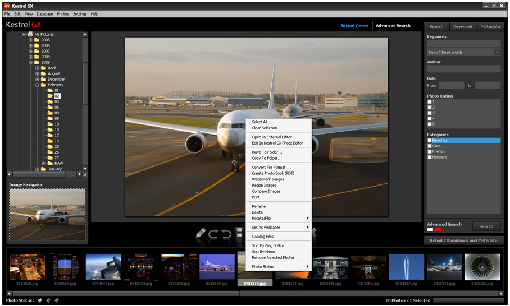The height and width of the screenshot is (306, 510).
Task: Tick Photo Rating 2 checkbox
Action: click(x=430, y=108)
